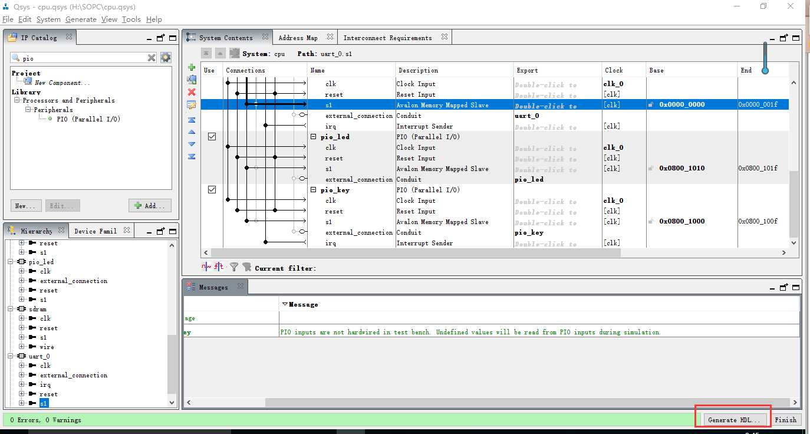Collapse the pio_key component in System Contents
Viewport: 810px width, 434px height.
pos(314,190)
